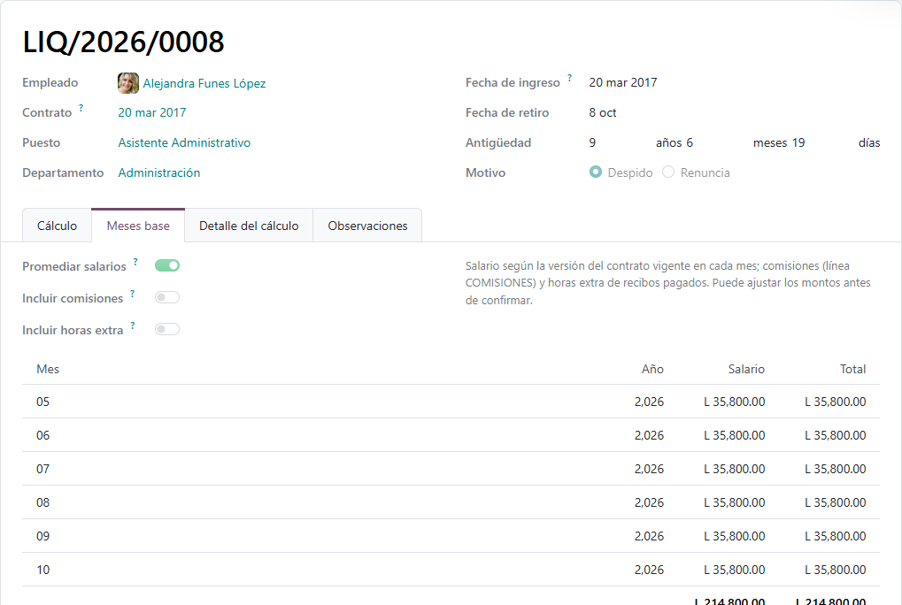
Task: Select Despido as the motivo
Action: point(596,172)
